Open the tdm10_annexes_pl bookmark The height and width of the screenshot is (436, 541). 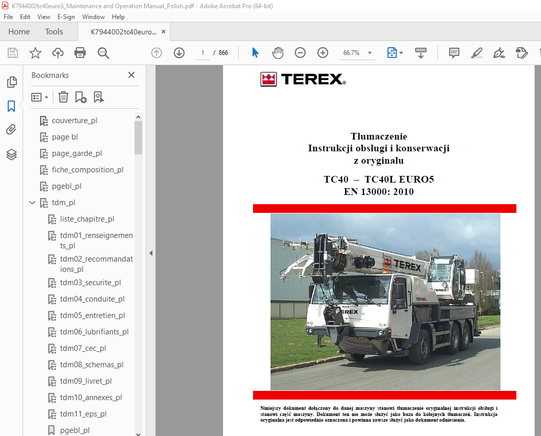(x=91, y=398)
